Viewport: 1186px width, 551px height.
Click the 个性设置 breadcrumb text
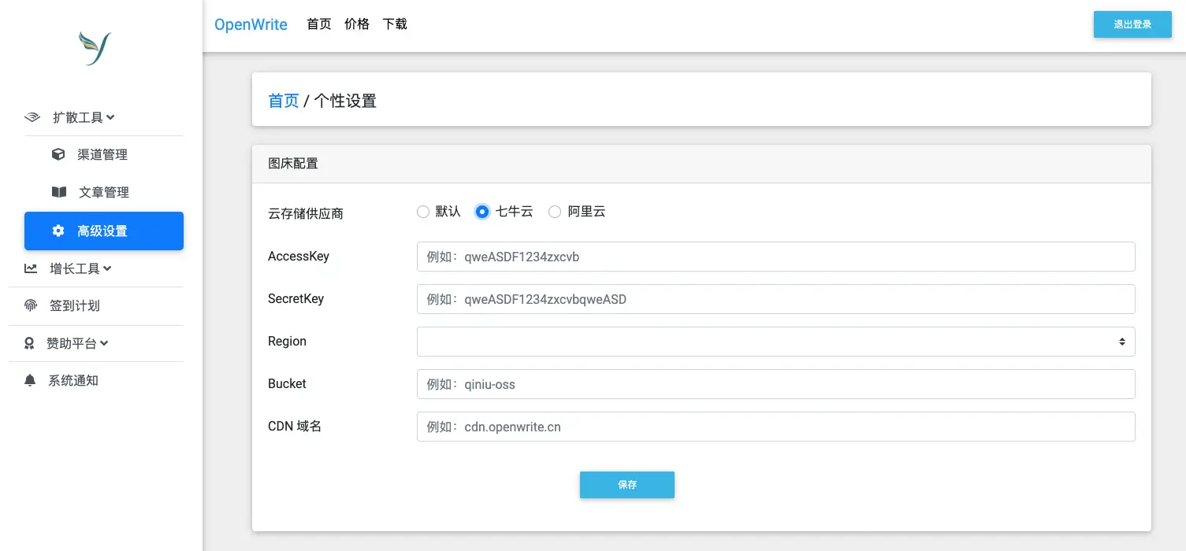coord(345,101)
